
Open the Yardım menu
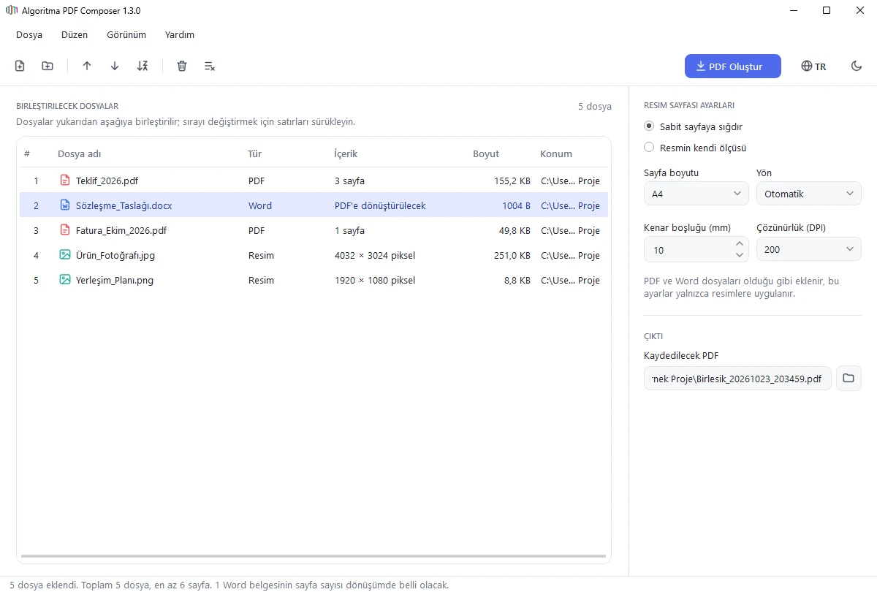[x=180, y=34]
